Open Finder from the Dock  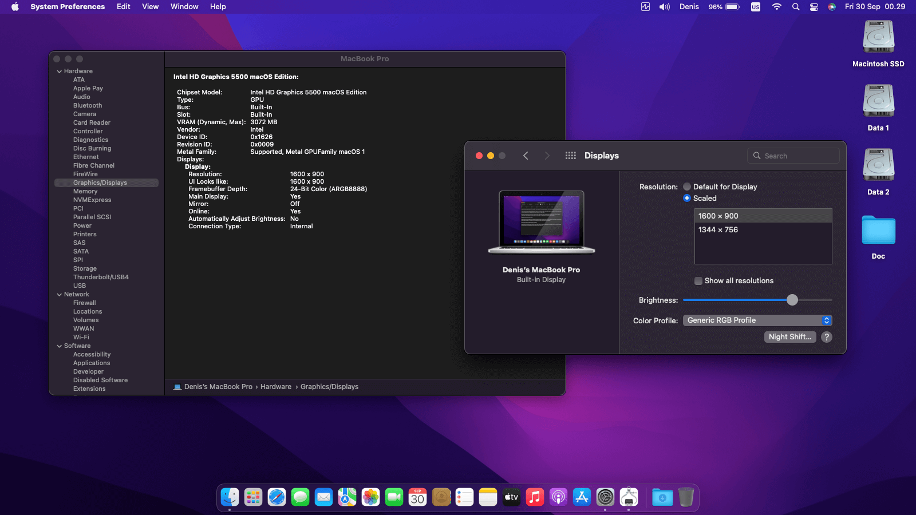230,497
